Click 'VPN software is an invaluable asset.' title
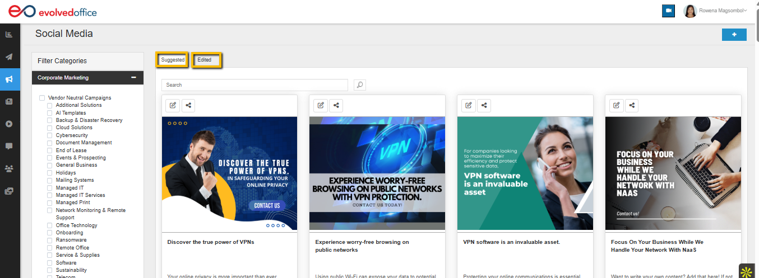 (512, 242)
